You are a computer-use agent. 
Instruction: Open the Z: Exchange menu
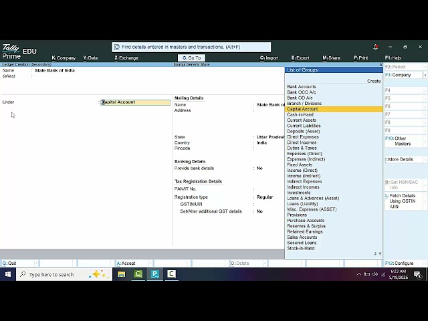coord(126,58)
